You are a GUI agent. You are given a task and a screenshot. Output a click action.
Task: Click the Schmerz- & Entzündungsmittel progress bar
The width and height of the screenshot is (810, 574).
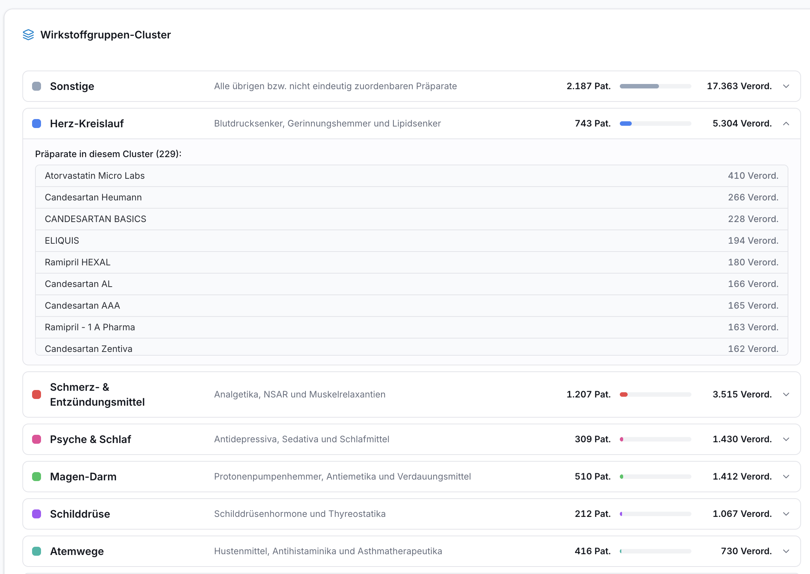click(x=655, y=394)
